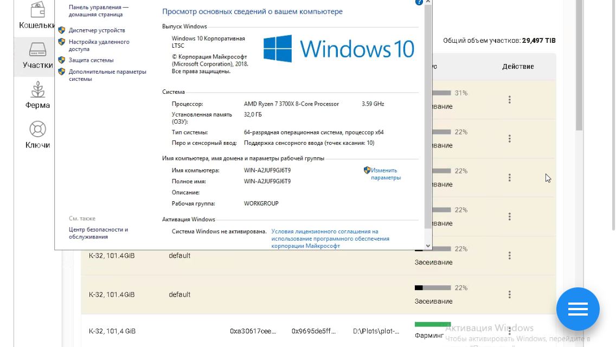Open Настройка удаленного доступа link
The width and height of the screenshot is (616, 347).
99,45
